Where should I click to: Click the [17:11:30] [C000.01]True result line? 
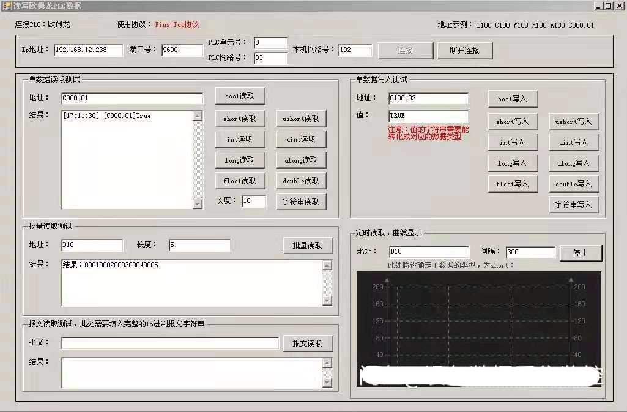[107, 116]
